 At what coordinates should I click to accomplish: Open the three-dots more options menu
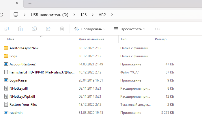tap(157, 29)
